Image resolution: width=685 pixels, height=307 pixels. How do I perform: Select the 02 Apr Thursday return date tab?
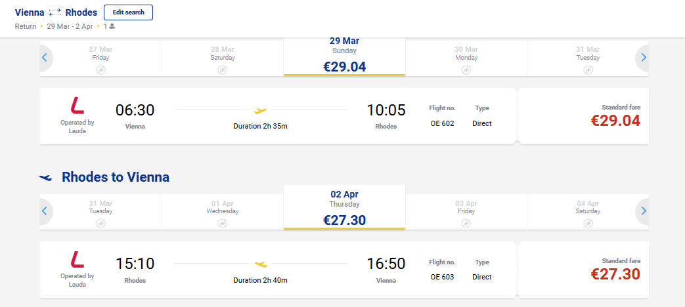344,207
